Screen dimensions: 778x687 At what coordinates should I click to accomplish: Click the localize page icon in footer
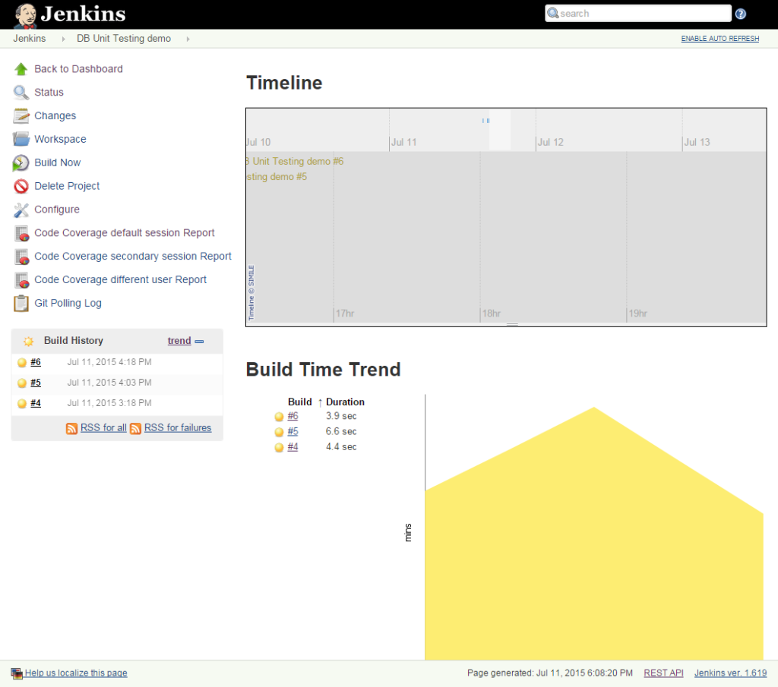click(x=17, y=673)
